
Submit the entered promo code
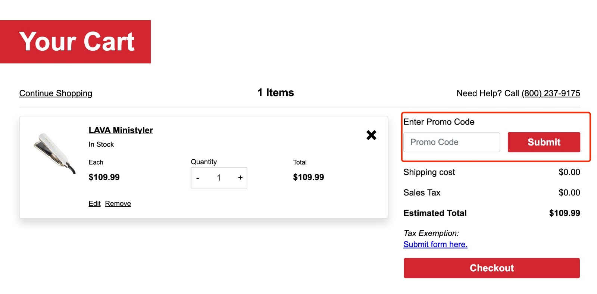tap(544, 142)
